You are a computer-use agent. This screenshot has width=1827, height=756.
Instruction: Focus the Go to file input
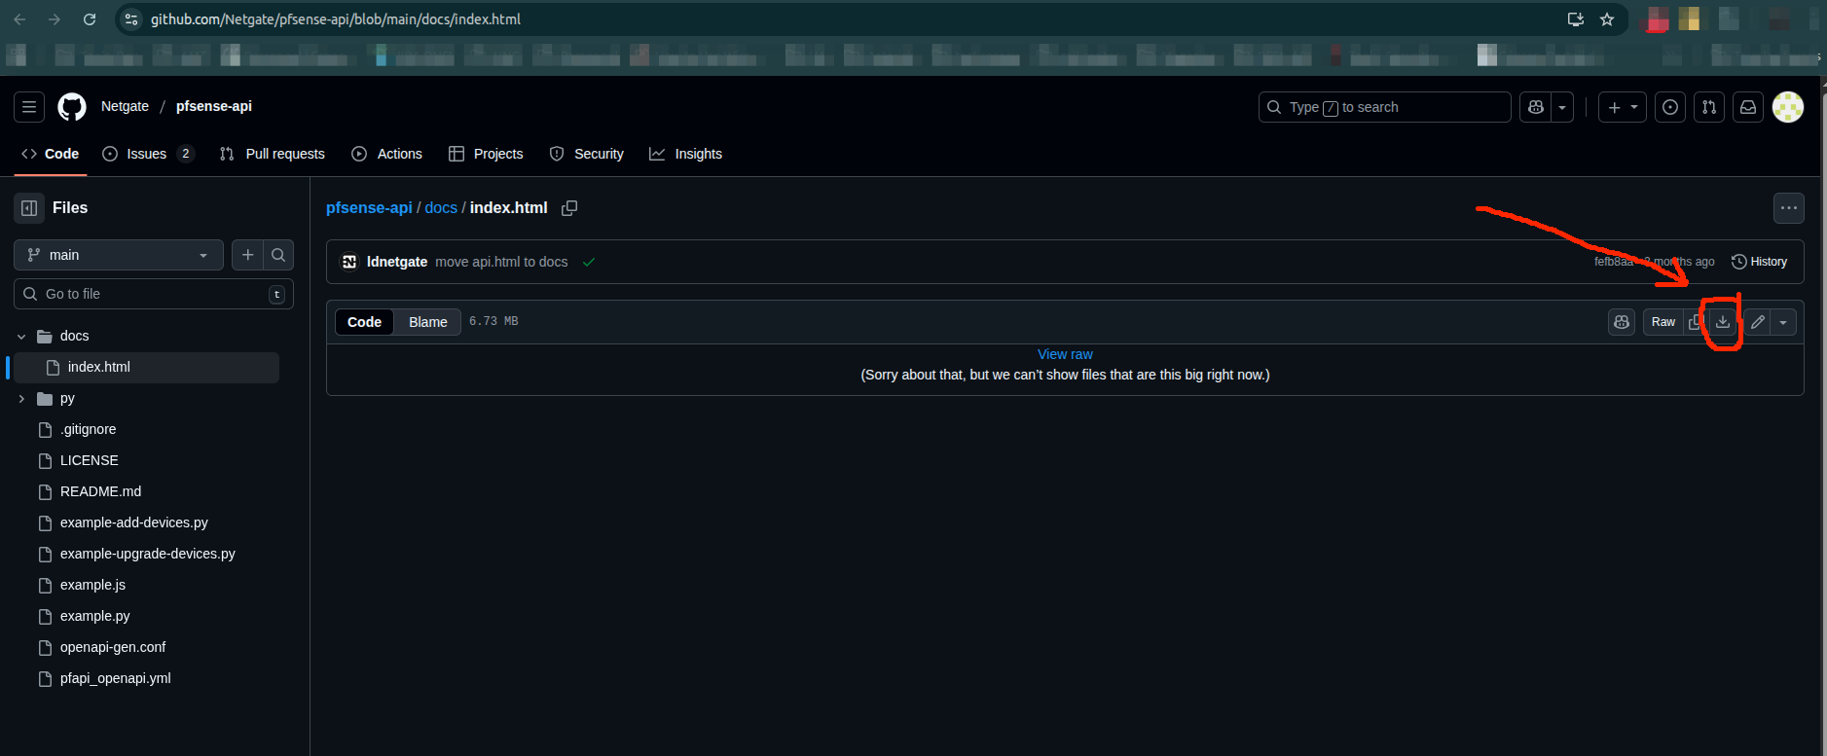pyautogui.click(x=154, y=294)
